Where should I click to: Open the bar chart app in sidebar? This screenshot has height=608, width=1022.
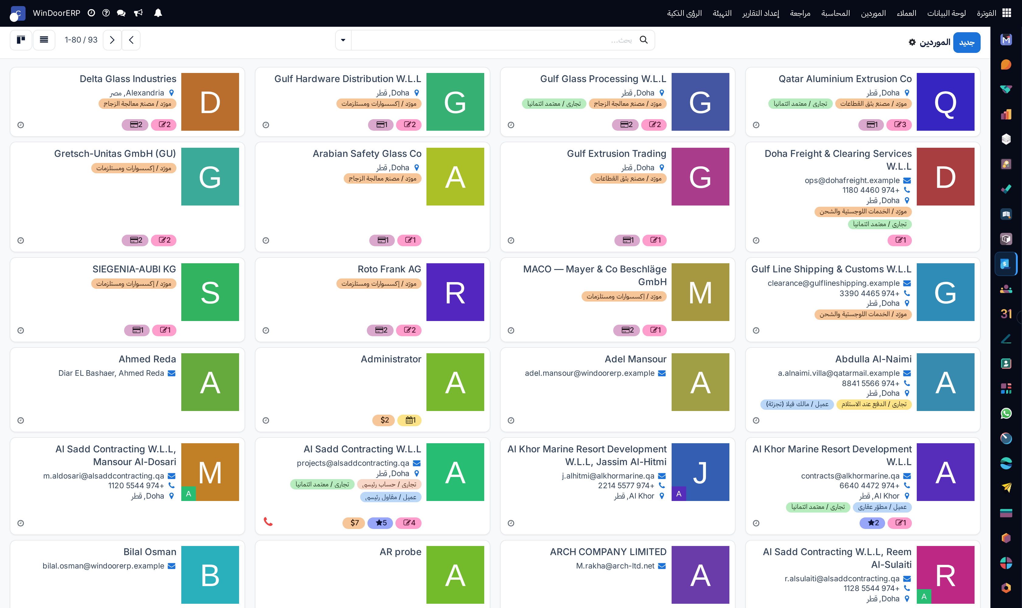(x=1006, y=114)
